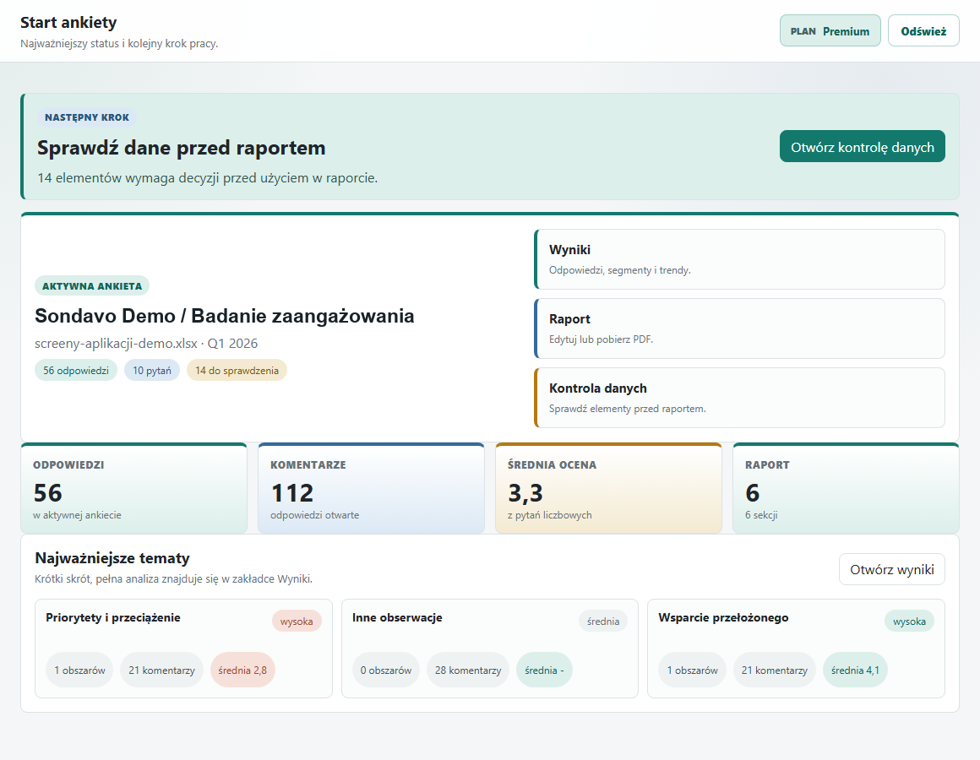This screenshot has width=980, height=760.
Task: Click the średnia 4,1 chip
Action: [x=855, y=670]
